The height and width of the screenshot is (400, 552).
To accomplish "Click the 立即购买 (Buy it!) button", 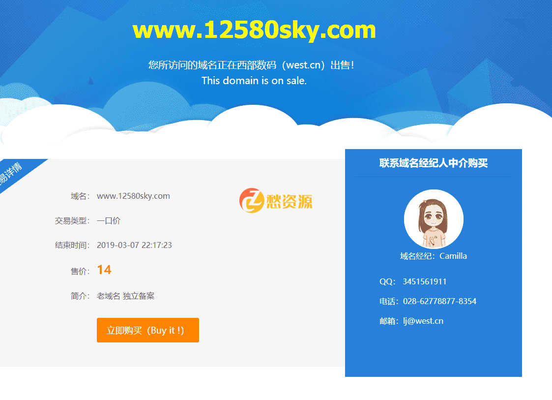I will click(147, 330).
